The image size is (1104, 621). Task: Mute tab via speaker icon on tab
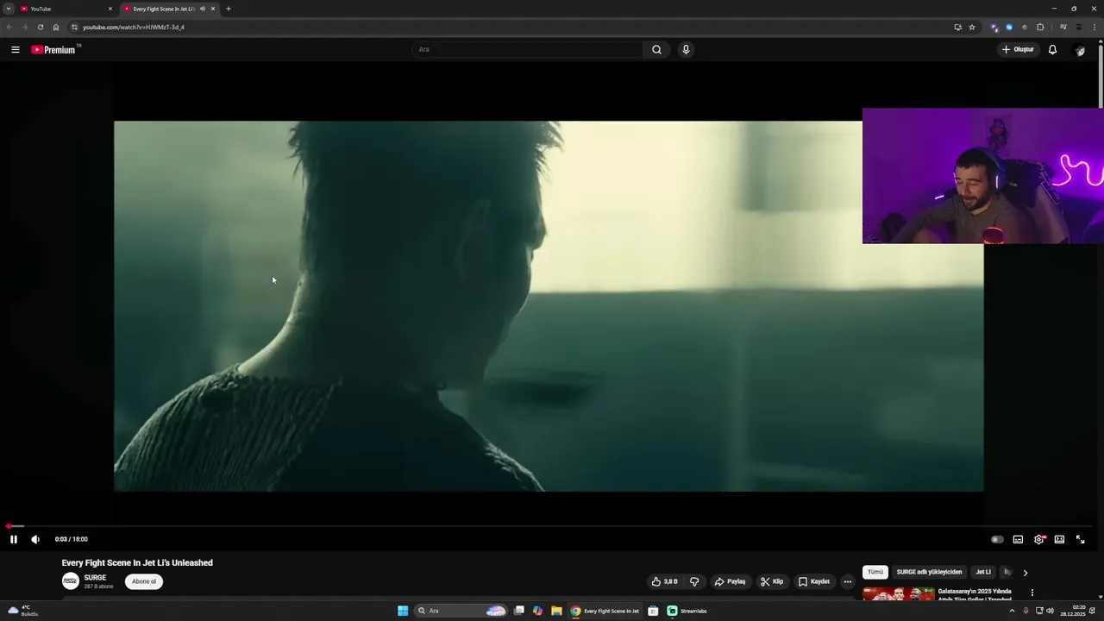coord(203,9)
